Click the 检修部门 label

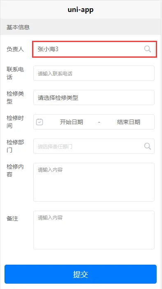(x=15, y=146)
